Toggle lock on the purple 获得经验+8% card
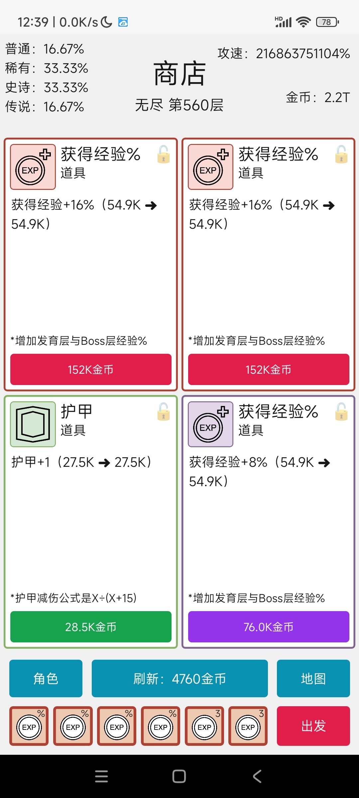 click(341, 412)
